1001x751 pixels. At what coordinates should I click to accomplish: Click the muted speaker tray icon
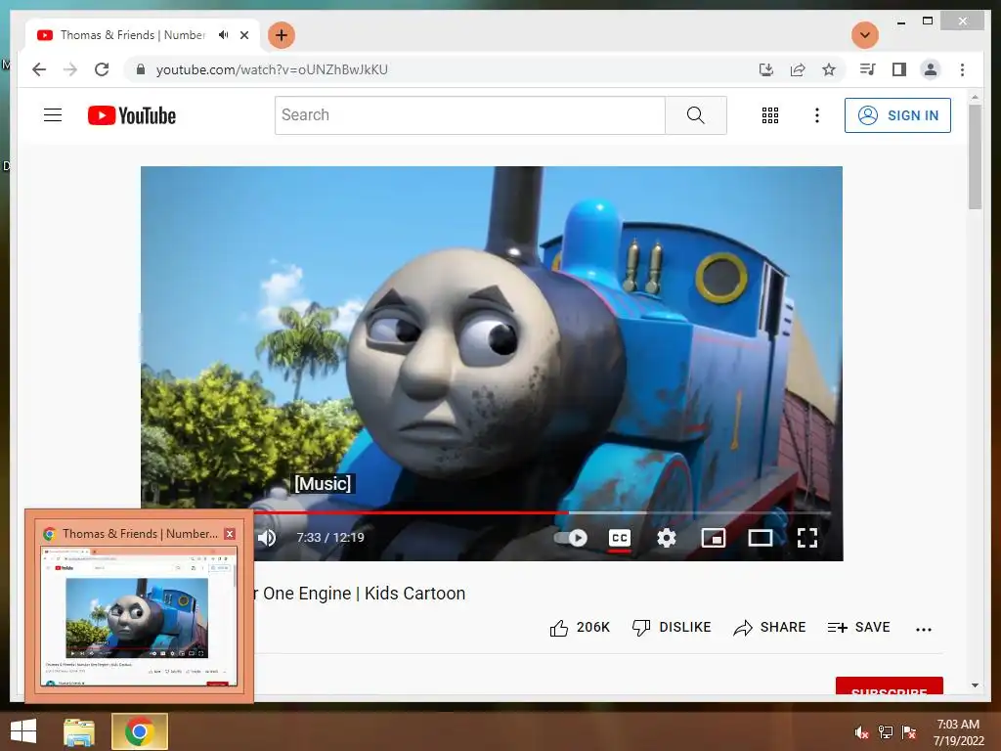coord(862,732)
